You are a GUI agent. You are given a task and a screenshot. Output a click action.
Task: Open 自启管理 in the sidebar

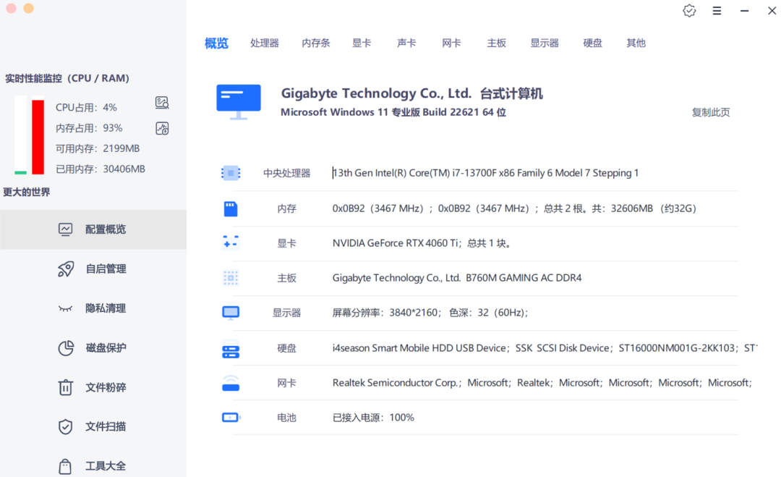(x=93, y=269)
